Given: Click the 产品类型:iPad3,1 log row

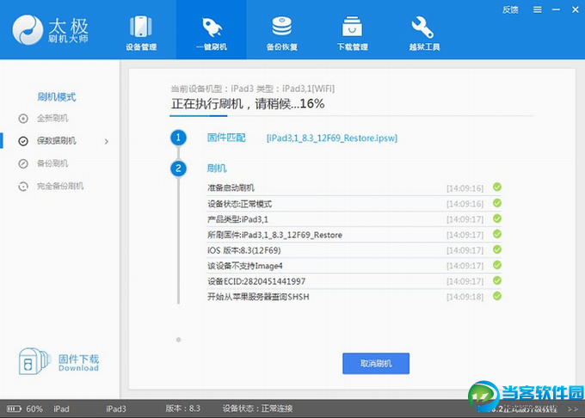Looking at the screenshot, I should pyautogui.click(x=354, y=219).
